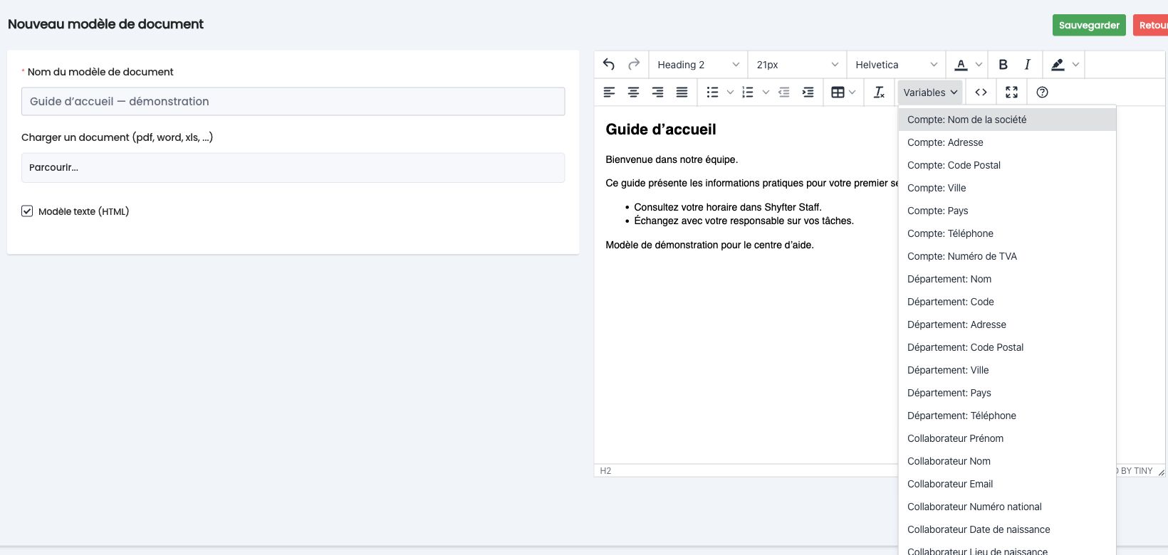This screenshot has width=1168, height=555.
Task: Clear formatting from selected text
Action: tap(879, 92)
